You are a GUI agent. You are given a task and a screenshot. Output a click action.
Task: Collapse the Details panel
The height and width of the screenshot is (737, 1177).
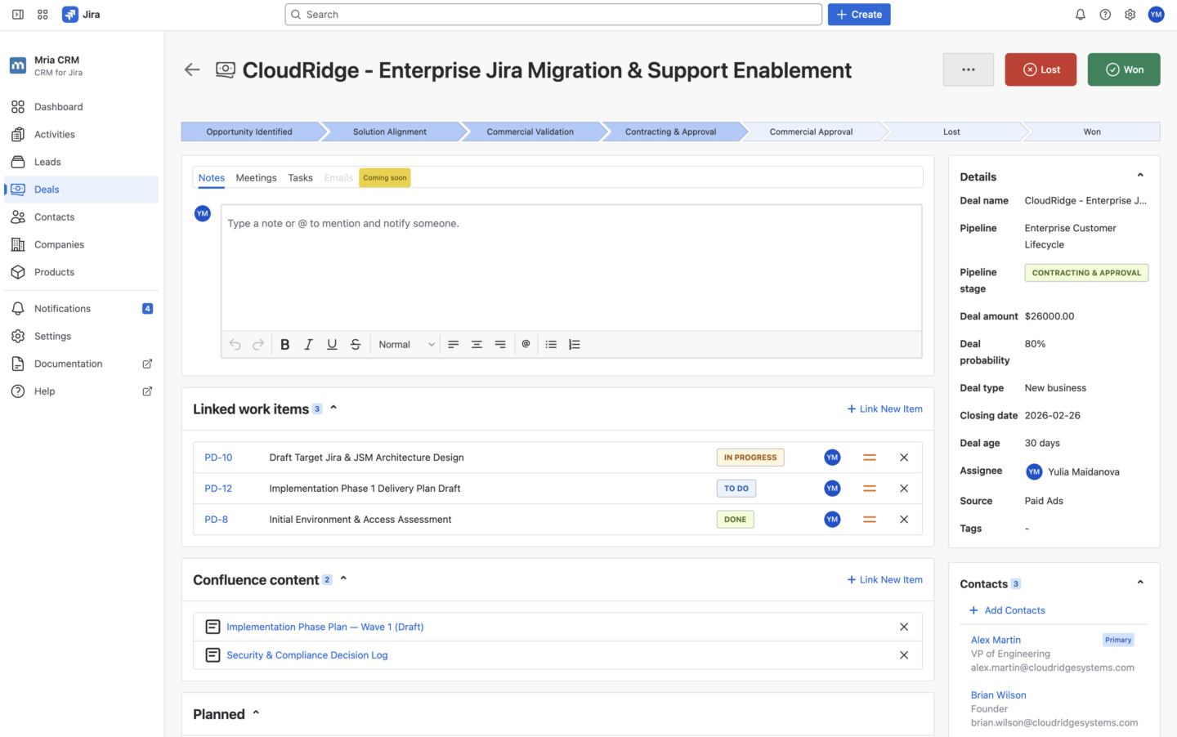[x=1140, y=174]
